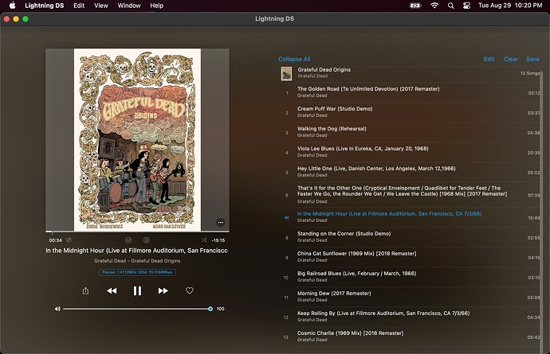Image resolution: width=550 pixels, height=354 pixels.
Task: Open the View menu
Action: 101,6
